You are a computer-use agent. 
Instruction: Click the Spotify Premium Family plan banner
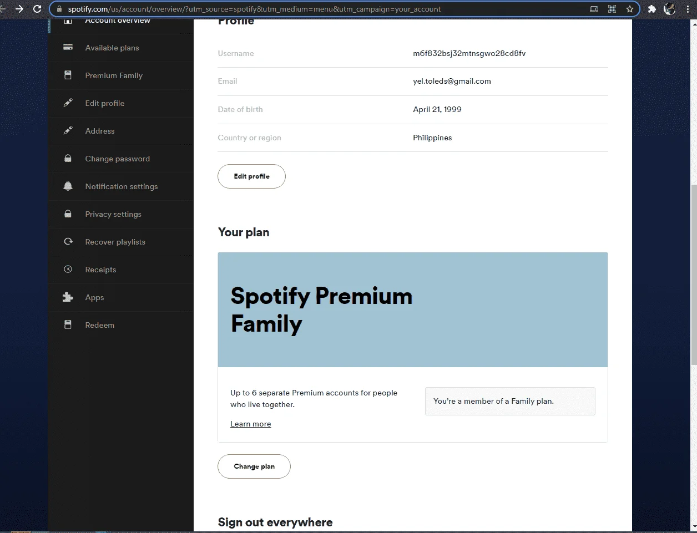[413, 309]
